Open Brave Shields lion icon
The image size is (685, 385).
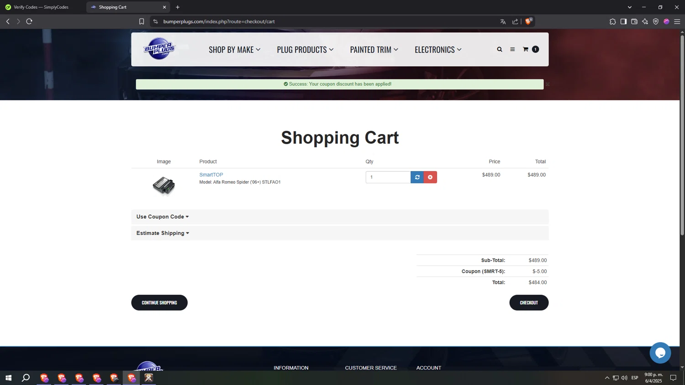(528, 21)
